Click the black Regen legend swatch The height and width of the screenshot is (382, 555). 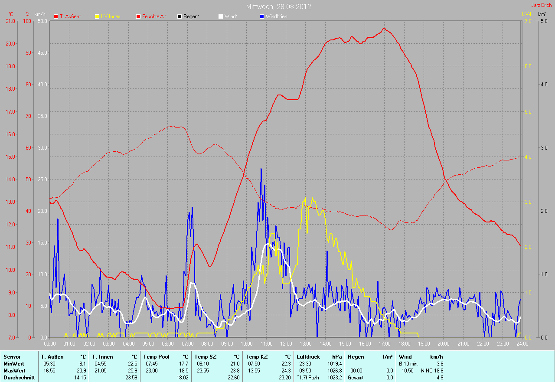point(180,16)
